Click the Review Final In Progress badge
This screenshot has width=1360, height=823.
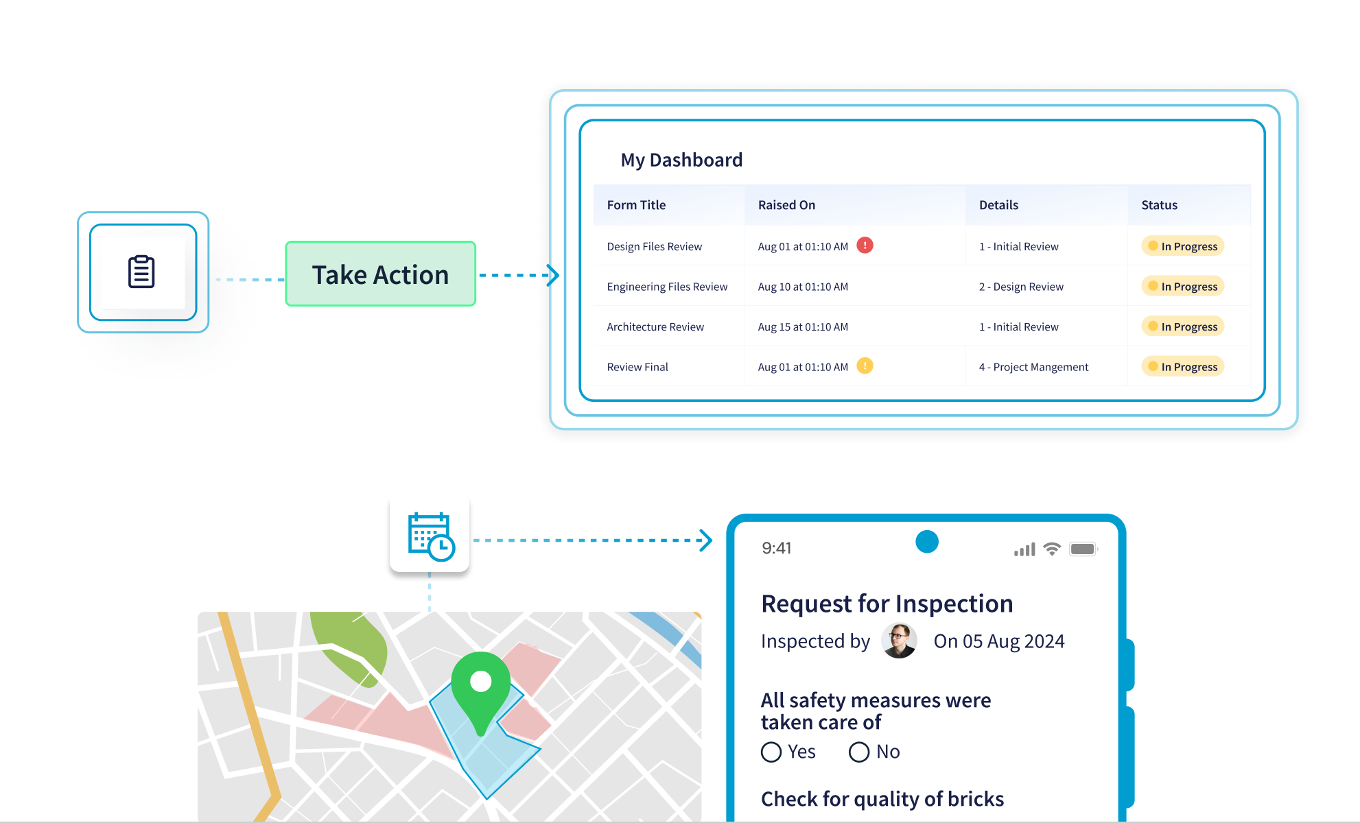(1183, 367)
